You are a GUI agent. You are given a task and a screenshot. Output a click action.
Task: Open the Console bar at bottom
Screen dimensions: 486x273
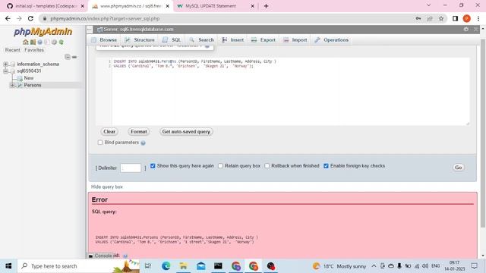coord(103,256)
